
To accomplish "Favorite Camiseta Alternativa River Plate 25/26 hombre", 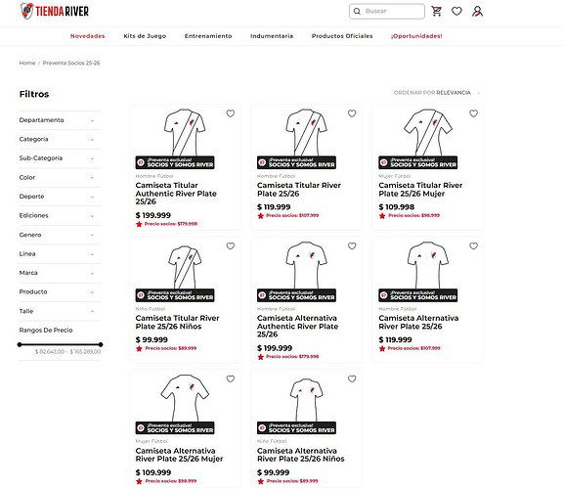I will click(473, 245).
